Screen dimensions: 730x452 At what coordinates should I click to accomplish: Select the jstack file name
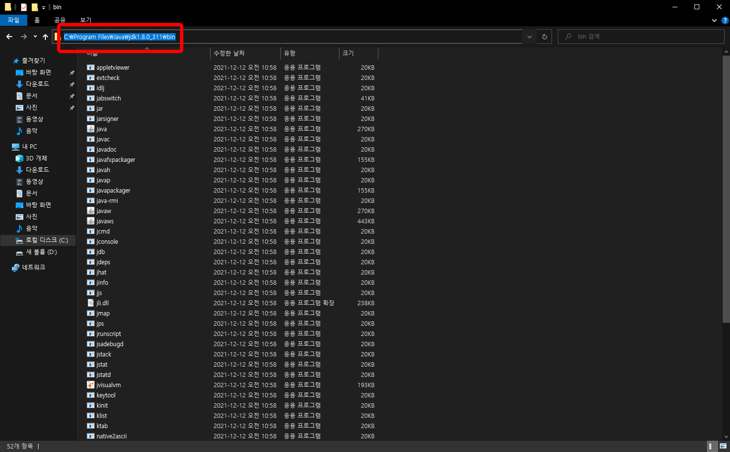(x=104, y=354)
